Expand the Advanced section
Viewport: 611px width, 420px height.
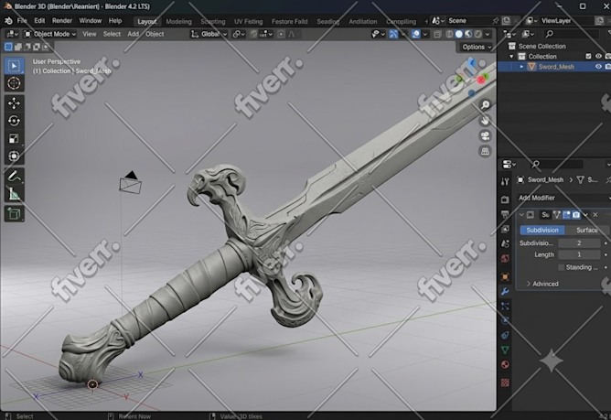pos(542,284)
